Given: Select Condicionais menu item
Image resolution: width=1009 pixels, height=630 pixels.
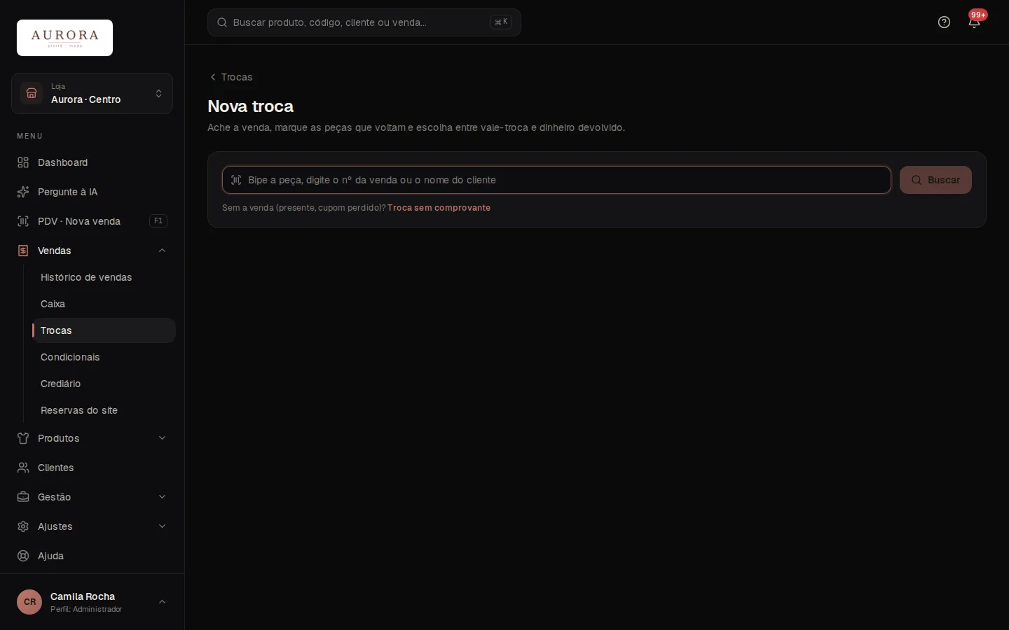Looking at the screenshot, I should click(104, 357).
